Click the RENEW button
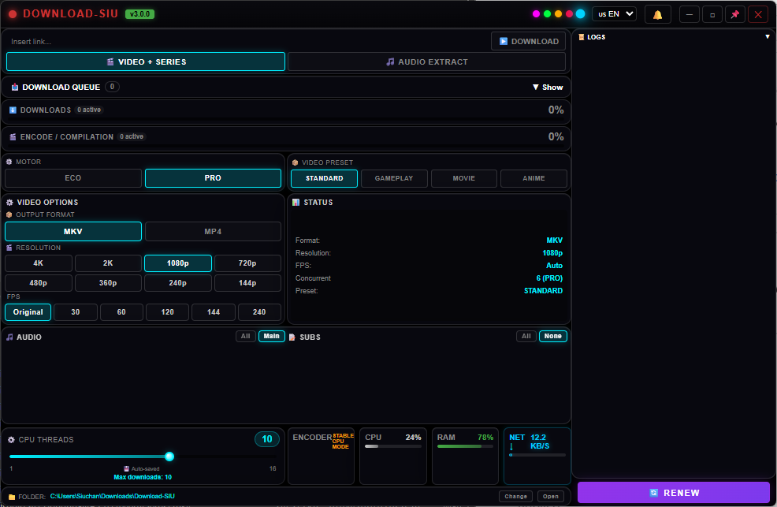Image resolution: width=777 pixels, height=507 pixels. click(674, 493)
